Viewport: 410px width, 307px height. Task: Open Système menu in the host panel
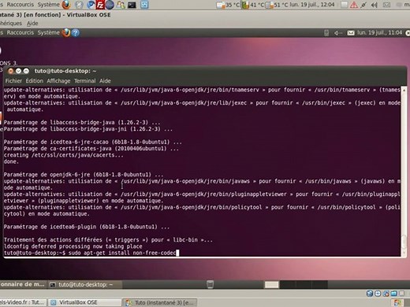click(x=48, y=5)
